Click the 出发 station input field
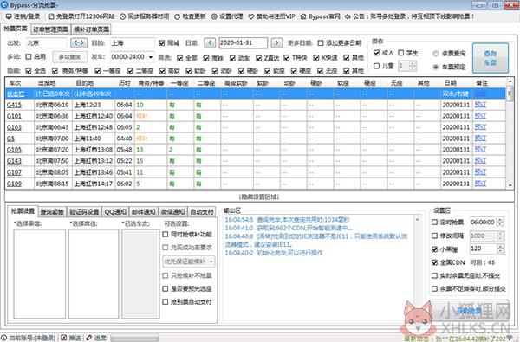 point(46,43)
